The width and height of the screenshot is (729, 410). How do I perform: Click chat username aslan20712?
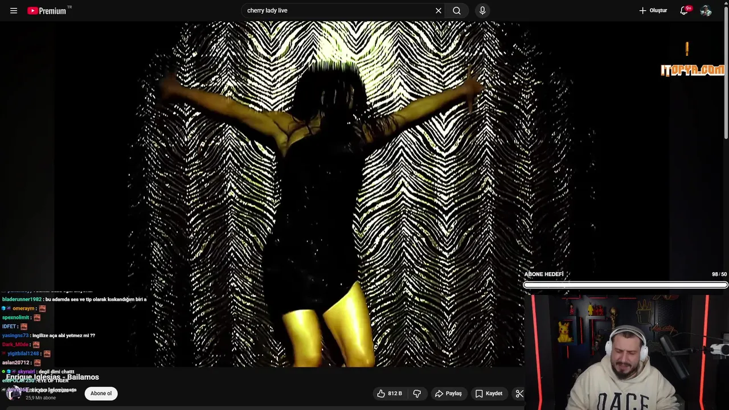pos(15,363)
